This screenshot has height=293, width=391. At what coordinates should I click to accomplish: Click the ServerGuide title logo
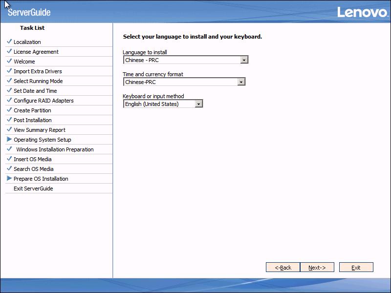click(29, 12)
